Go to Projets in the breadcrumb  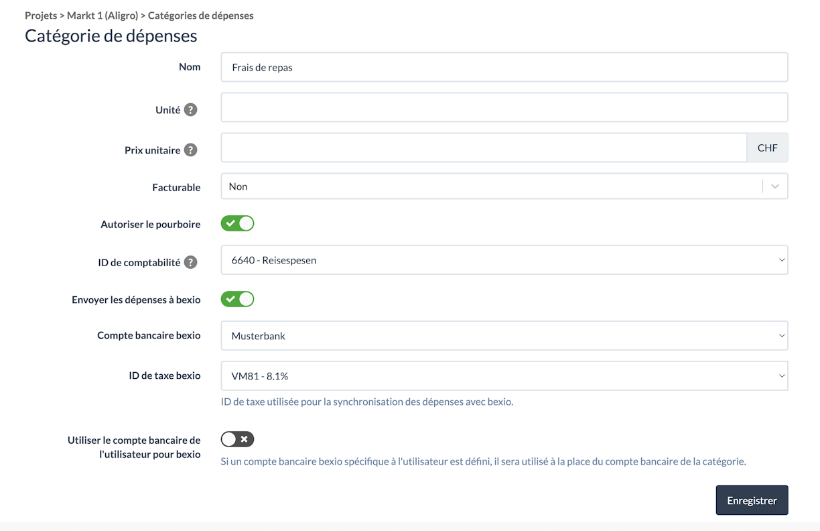click(x=41, y=15)
